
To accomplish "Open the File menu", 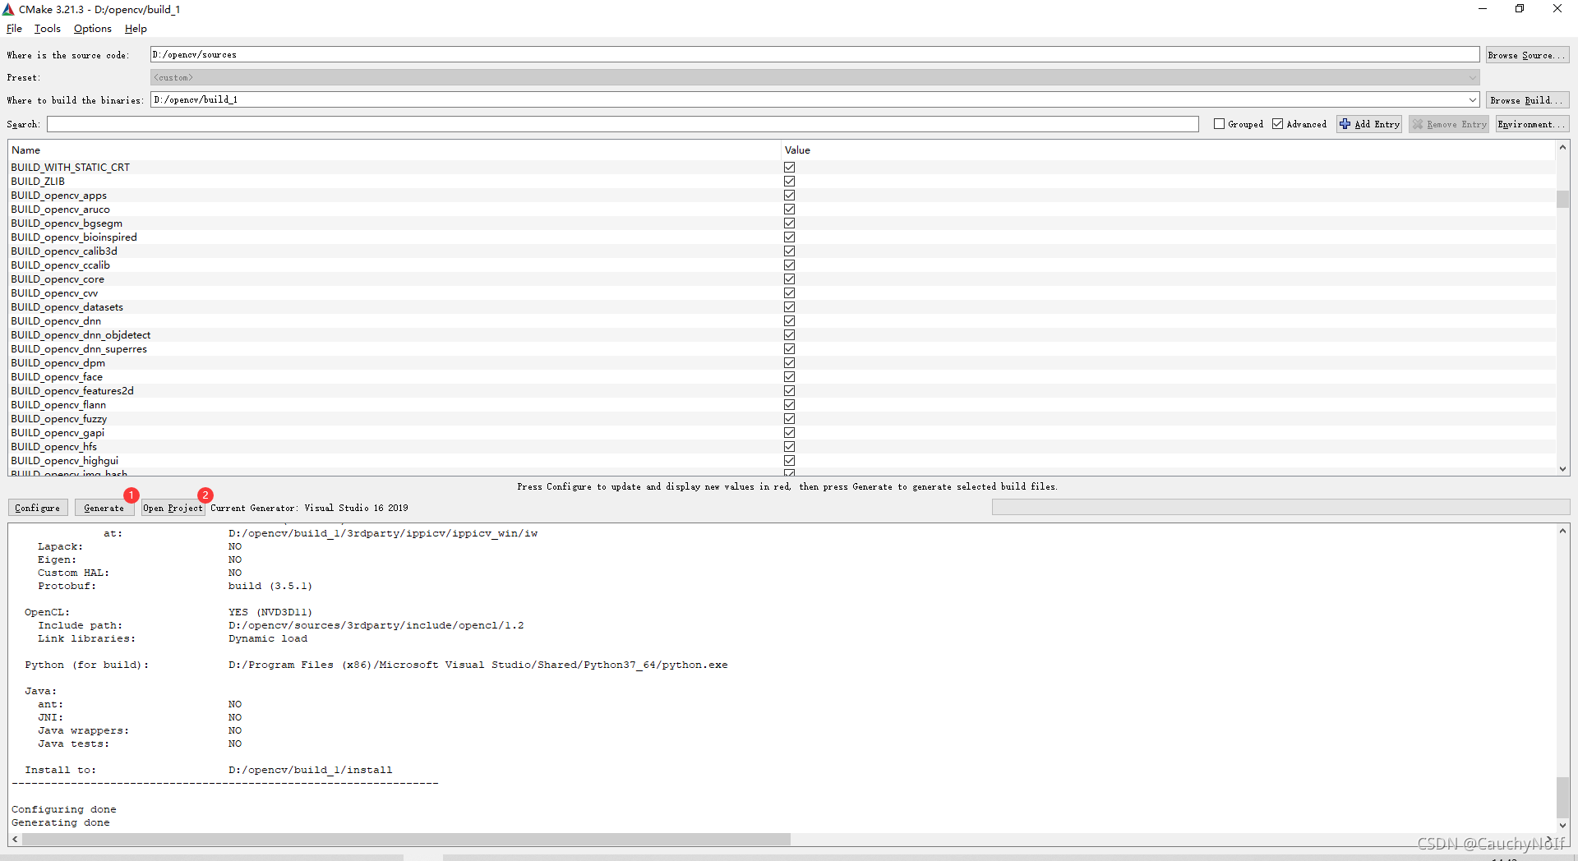I will [14, 29].
